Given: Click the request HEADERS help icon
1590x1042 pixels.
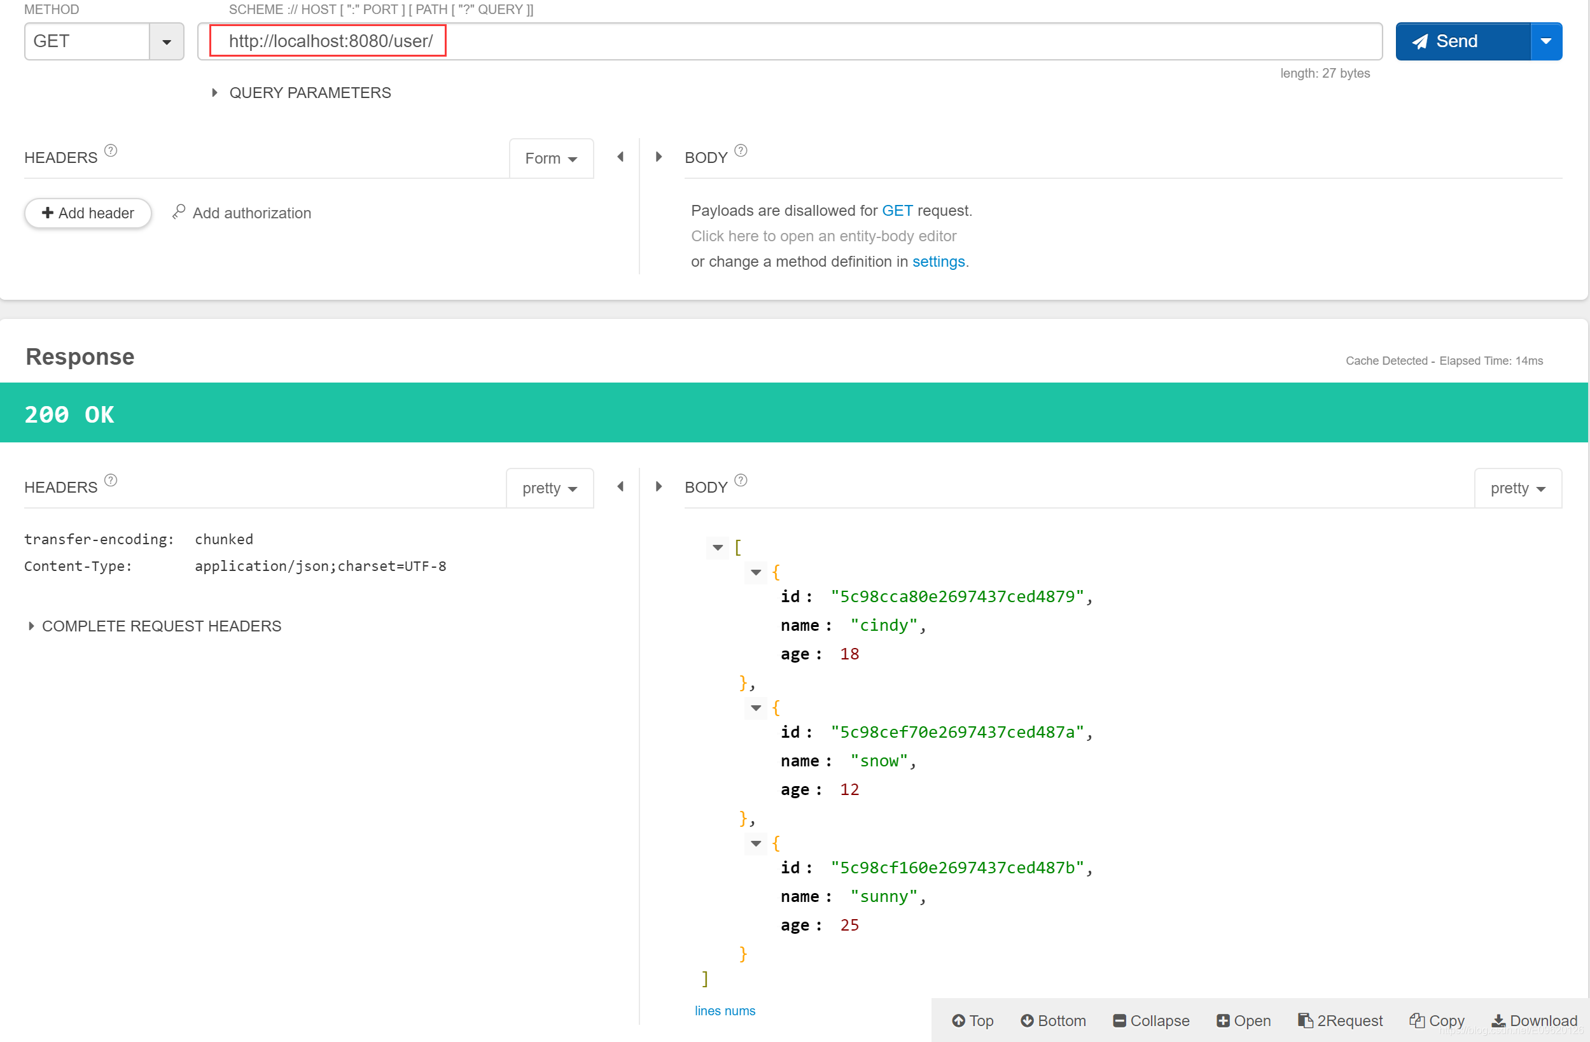Looking at the screenshot, I should pyautogui.click(x=111, y=151).
